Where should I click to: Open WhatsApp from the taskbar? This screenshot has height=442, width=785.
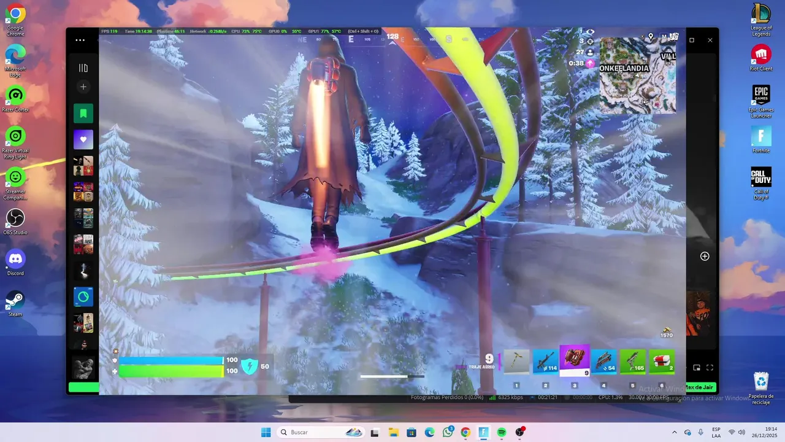448,432
